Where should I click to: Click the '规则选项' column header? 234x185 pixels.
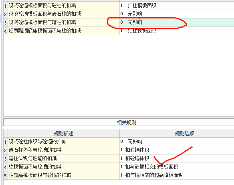point(177,133)
